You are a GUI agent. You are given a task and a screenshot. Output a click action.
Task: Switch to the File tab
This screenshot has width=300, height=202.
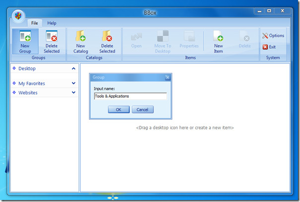[x=34, y=23]
